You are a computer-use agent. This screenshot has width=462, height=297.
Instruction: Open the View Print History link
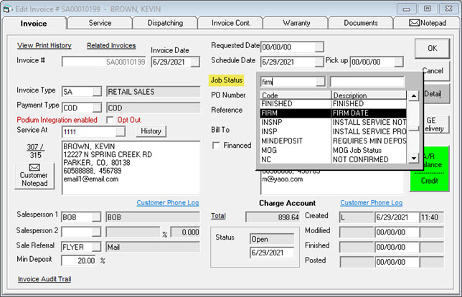(44, 45)
